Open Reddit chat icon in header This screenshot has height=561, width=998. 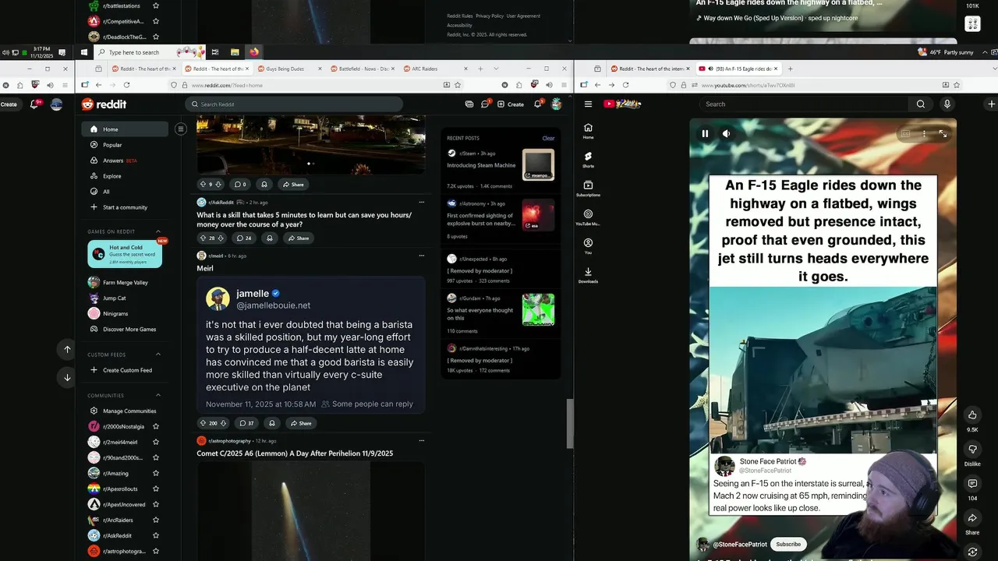[x=484, y=104]
